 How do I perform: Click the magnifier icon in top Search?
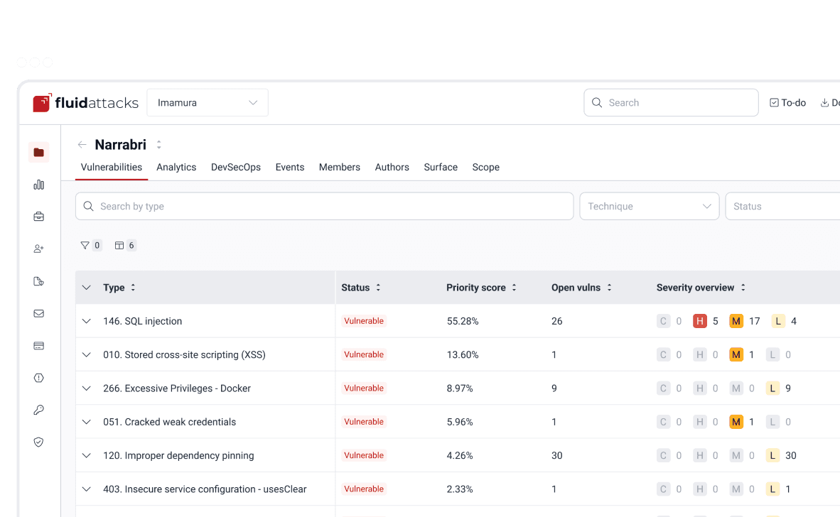[597, 102]
